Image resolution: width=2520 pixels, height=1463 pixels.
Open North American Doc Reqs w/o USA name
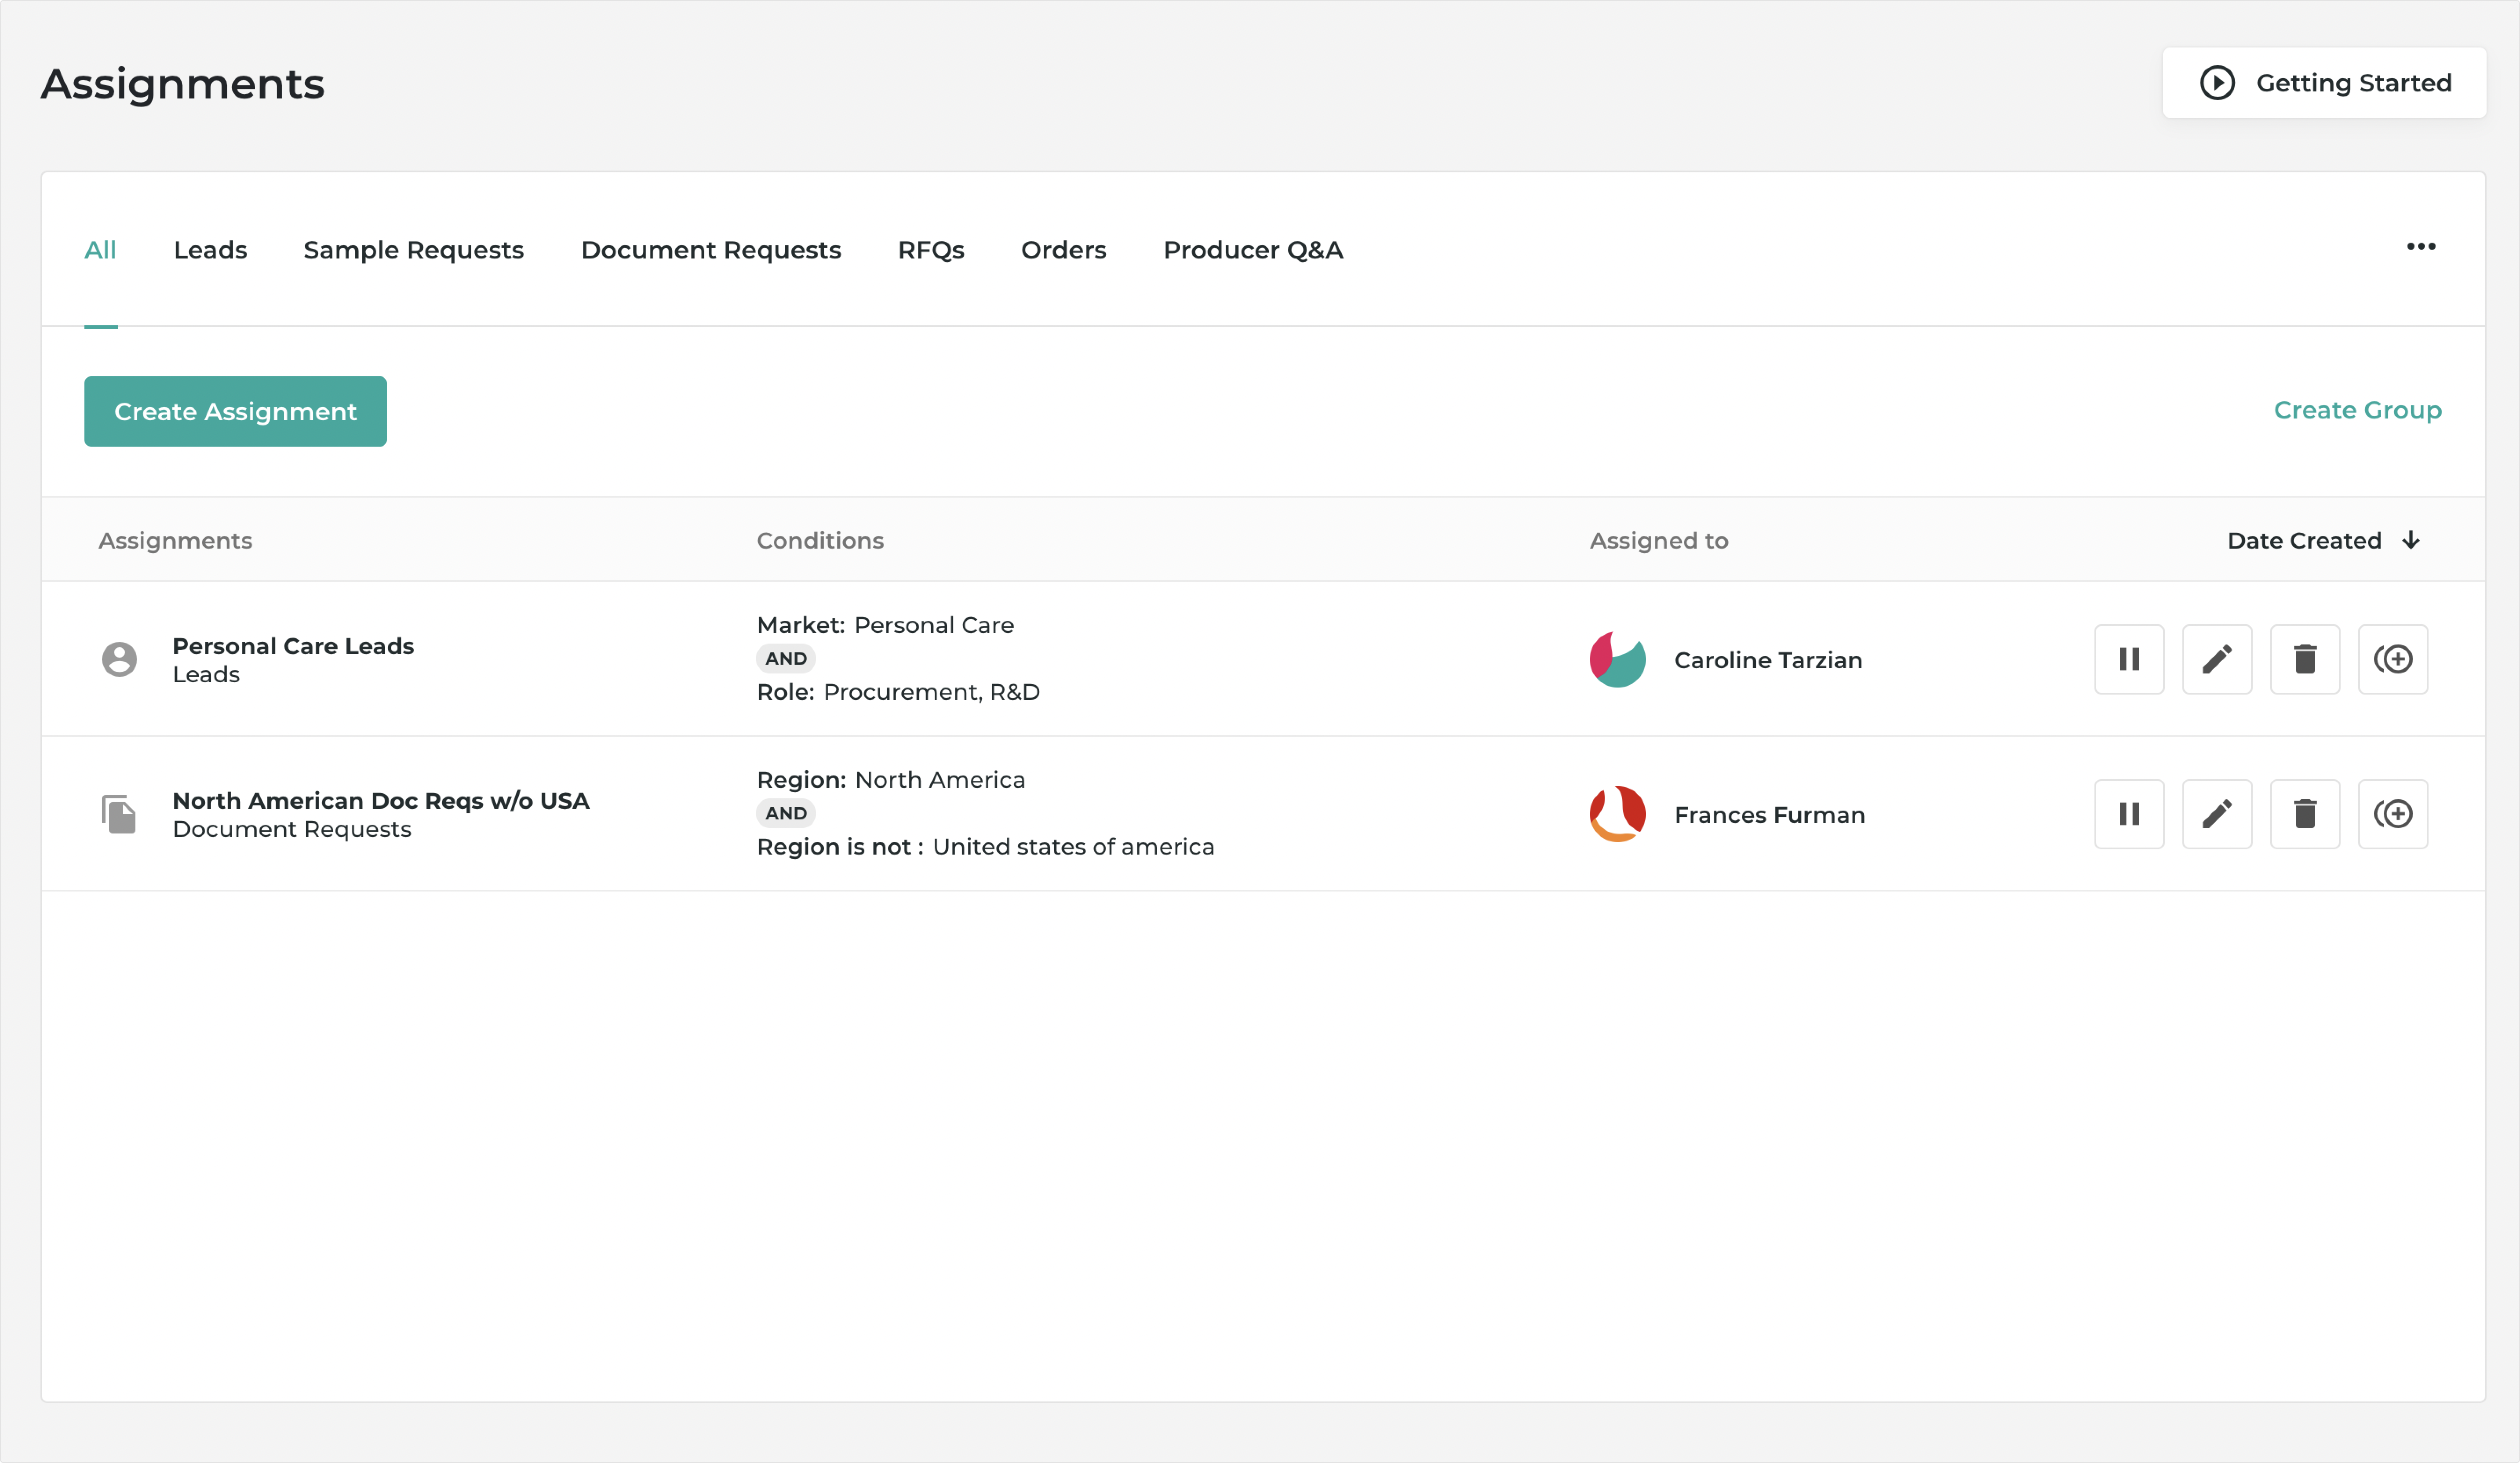(381, 801)
